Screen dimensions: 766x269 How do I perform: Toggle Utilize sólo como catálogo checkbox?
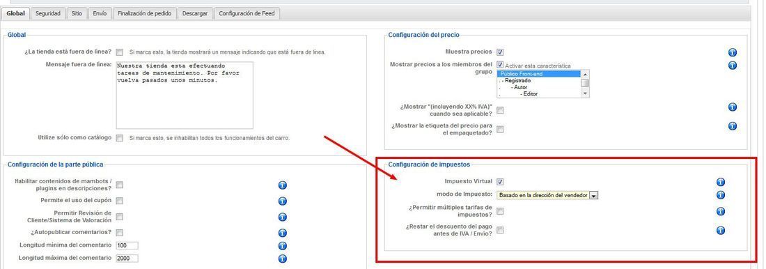coord(120,138)
